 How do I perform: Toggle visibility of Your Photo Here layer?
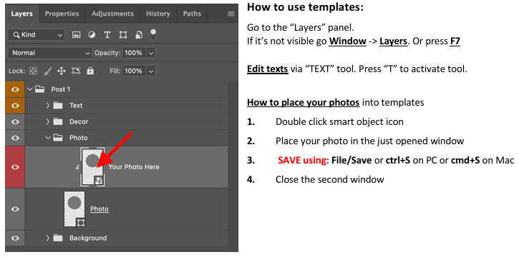tap(15, 167)
